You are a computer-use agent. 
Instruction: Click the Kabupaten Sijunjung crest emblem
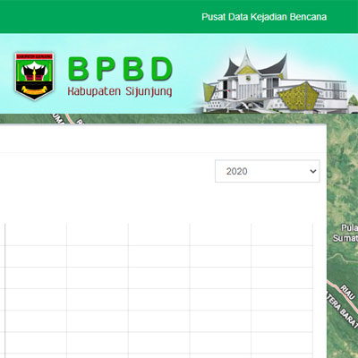(x=34, y=76)
